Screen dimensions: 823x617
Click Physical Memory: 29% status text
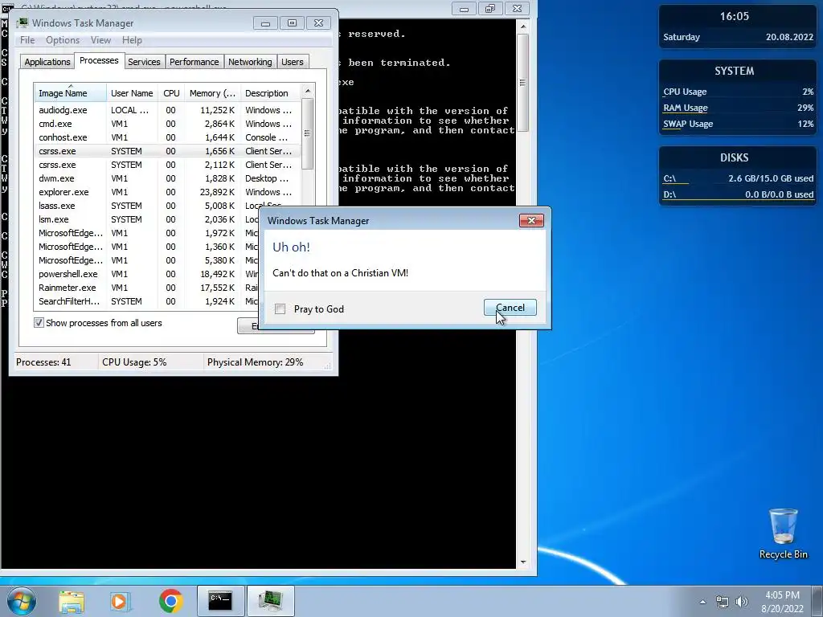point(255,362)
